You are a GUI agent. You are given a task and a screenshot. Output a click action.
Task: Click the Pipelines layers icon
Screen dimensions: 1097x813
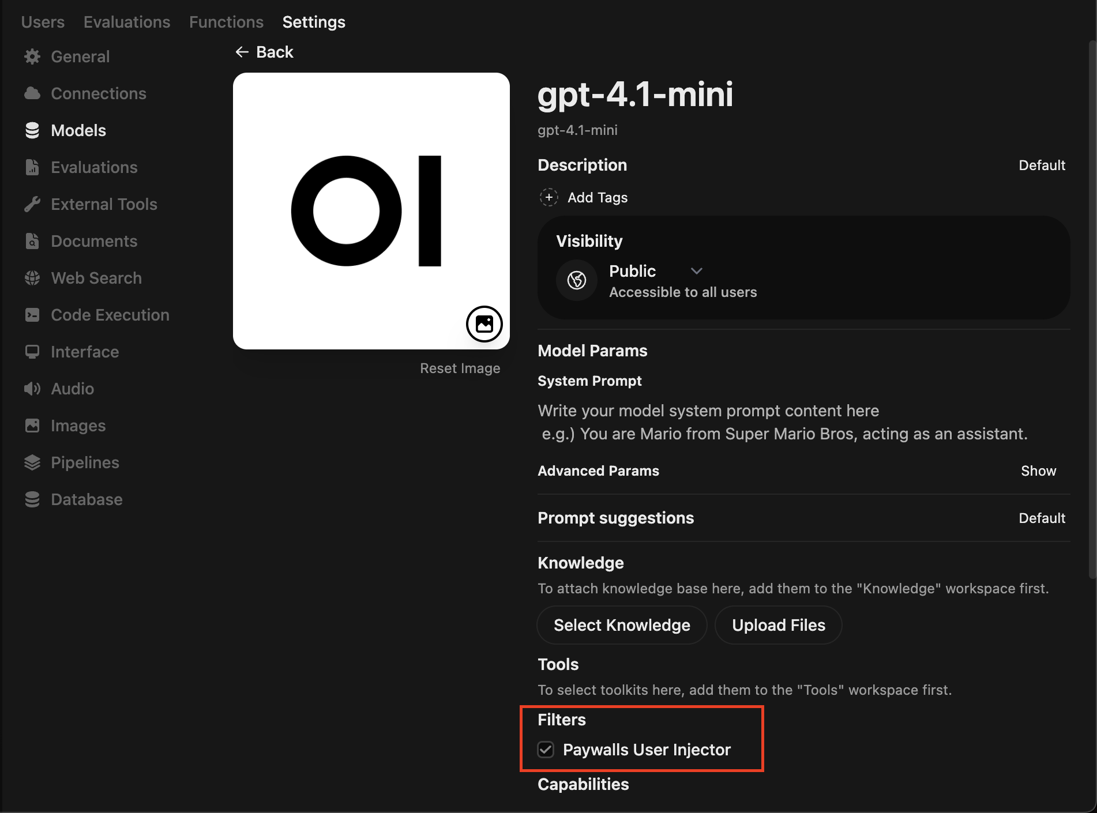click(x=32, y=462)
